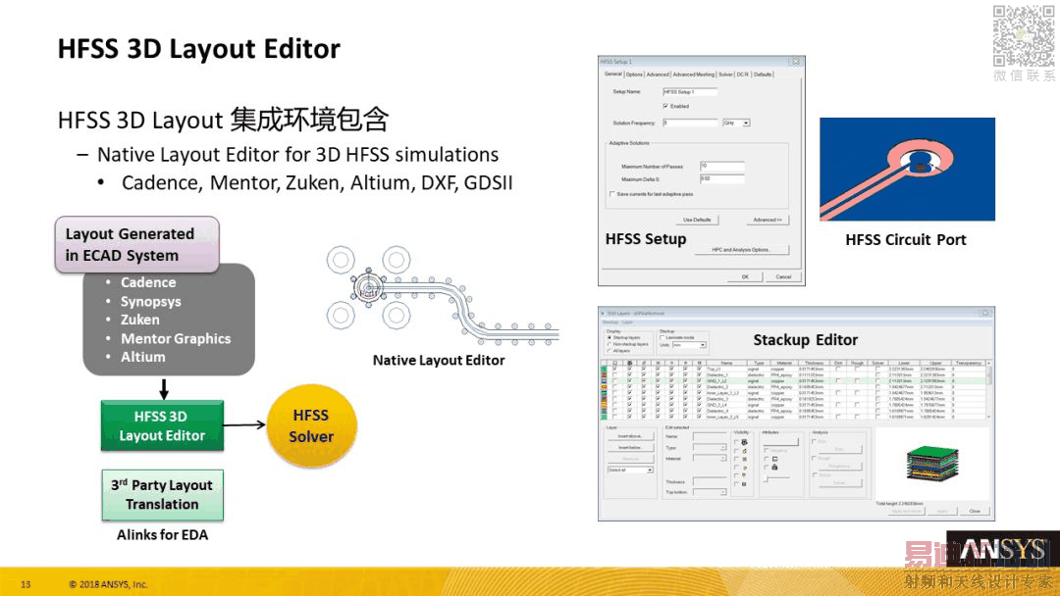Open the Type dropdown in Edit selected
1060x596 pixels.
[710, 448]
